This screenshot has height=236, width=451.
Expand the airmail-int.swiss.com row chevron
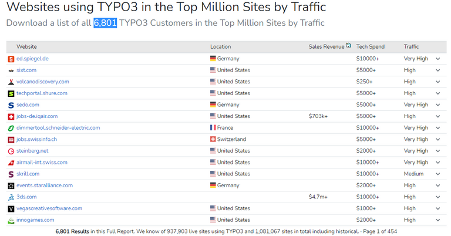(437, 163)
